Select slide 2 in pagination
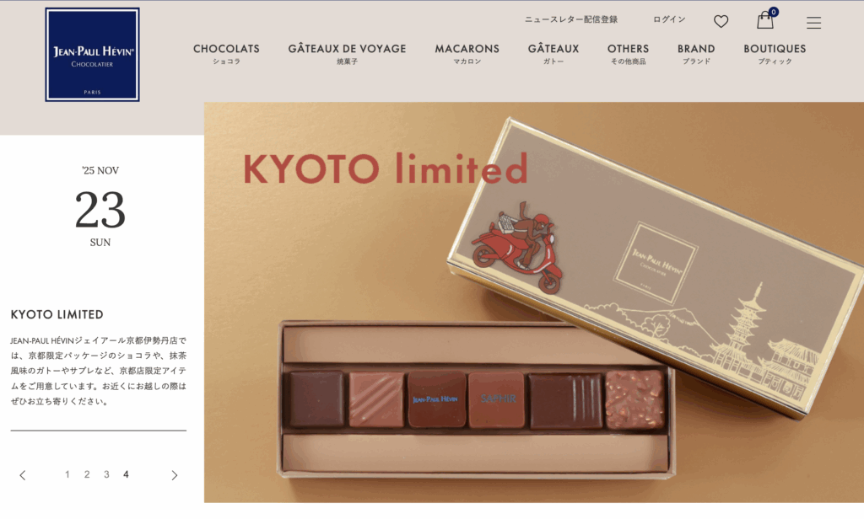Screen dimensions: 864x519 click(x=87, y=474)
